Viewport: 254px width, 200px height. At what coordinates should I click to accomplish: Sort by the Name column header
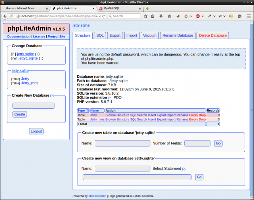(94, 111)
